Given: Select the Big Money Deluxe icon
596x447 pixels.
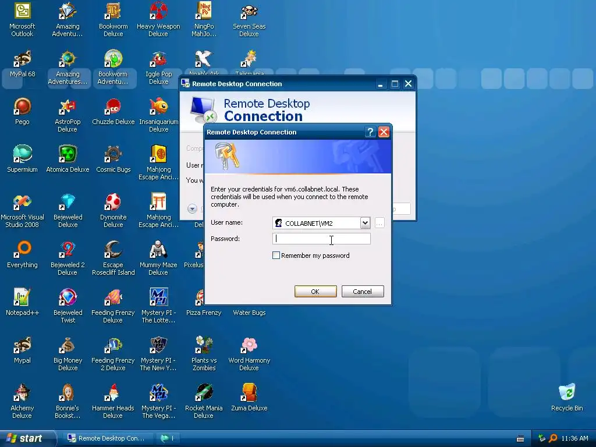Looking at the screenshot, I should 68,354.
